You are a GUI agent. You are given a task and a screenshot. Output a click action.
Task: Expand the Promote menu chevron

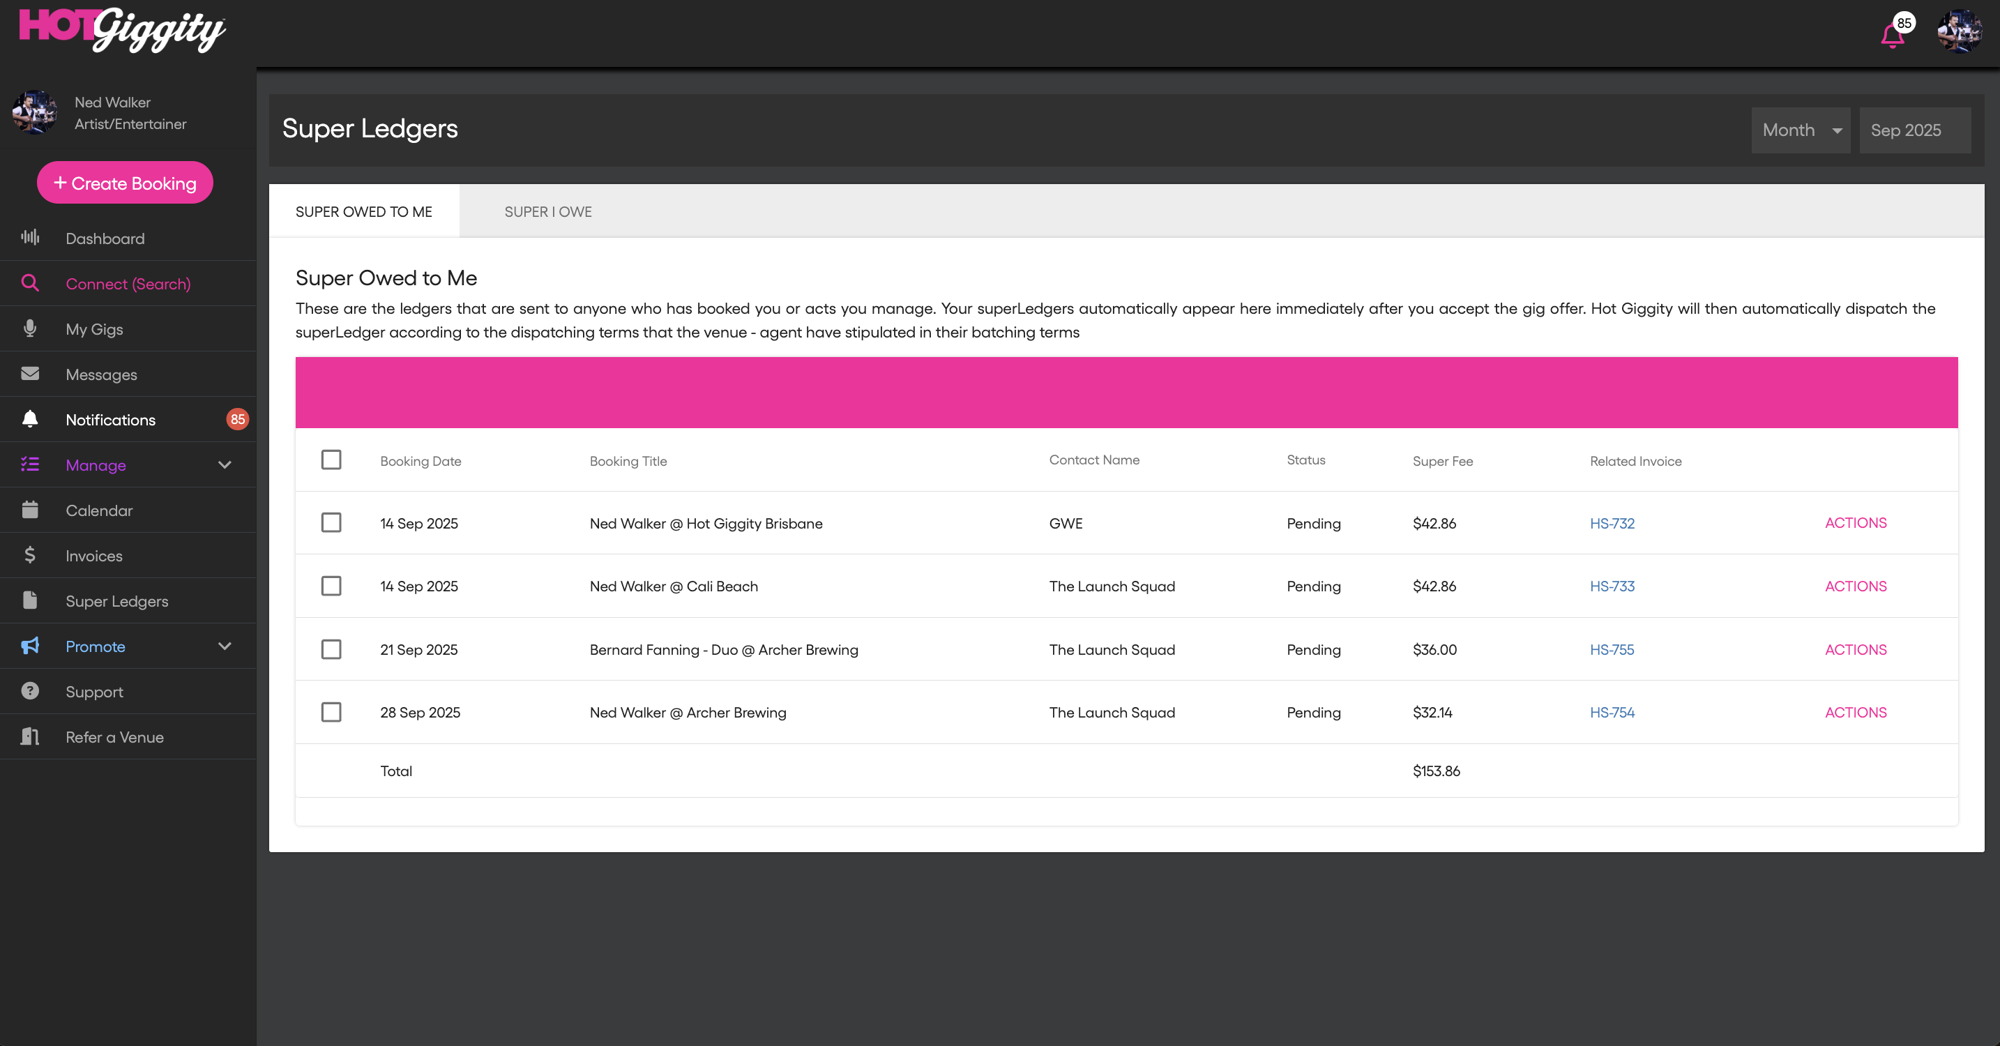point(225,646)
